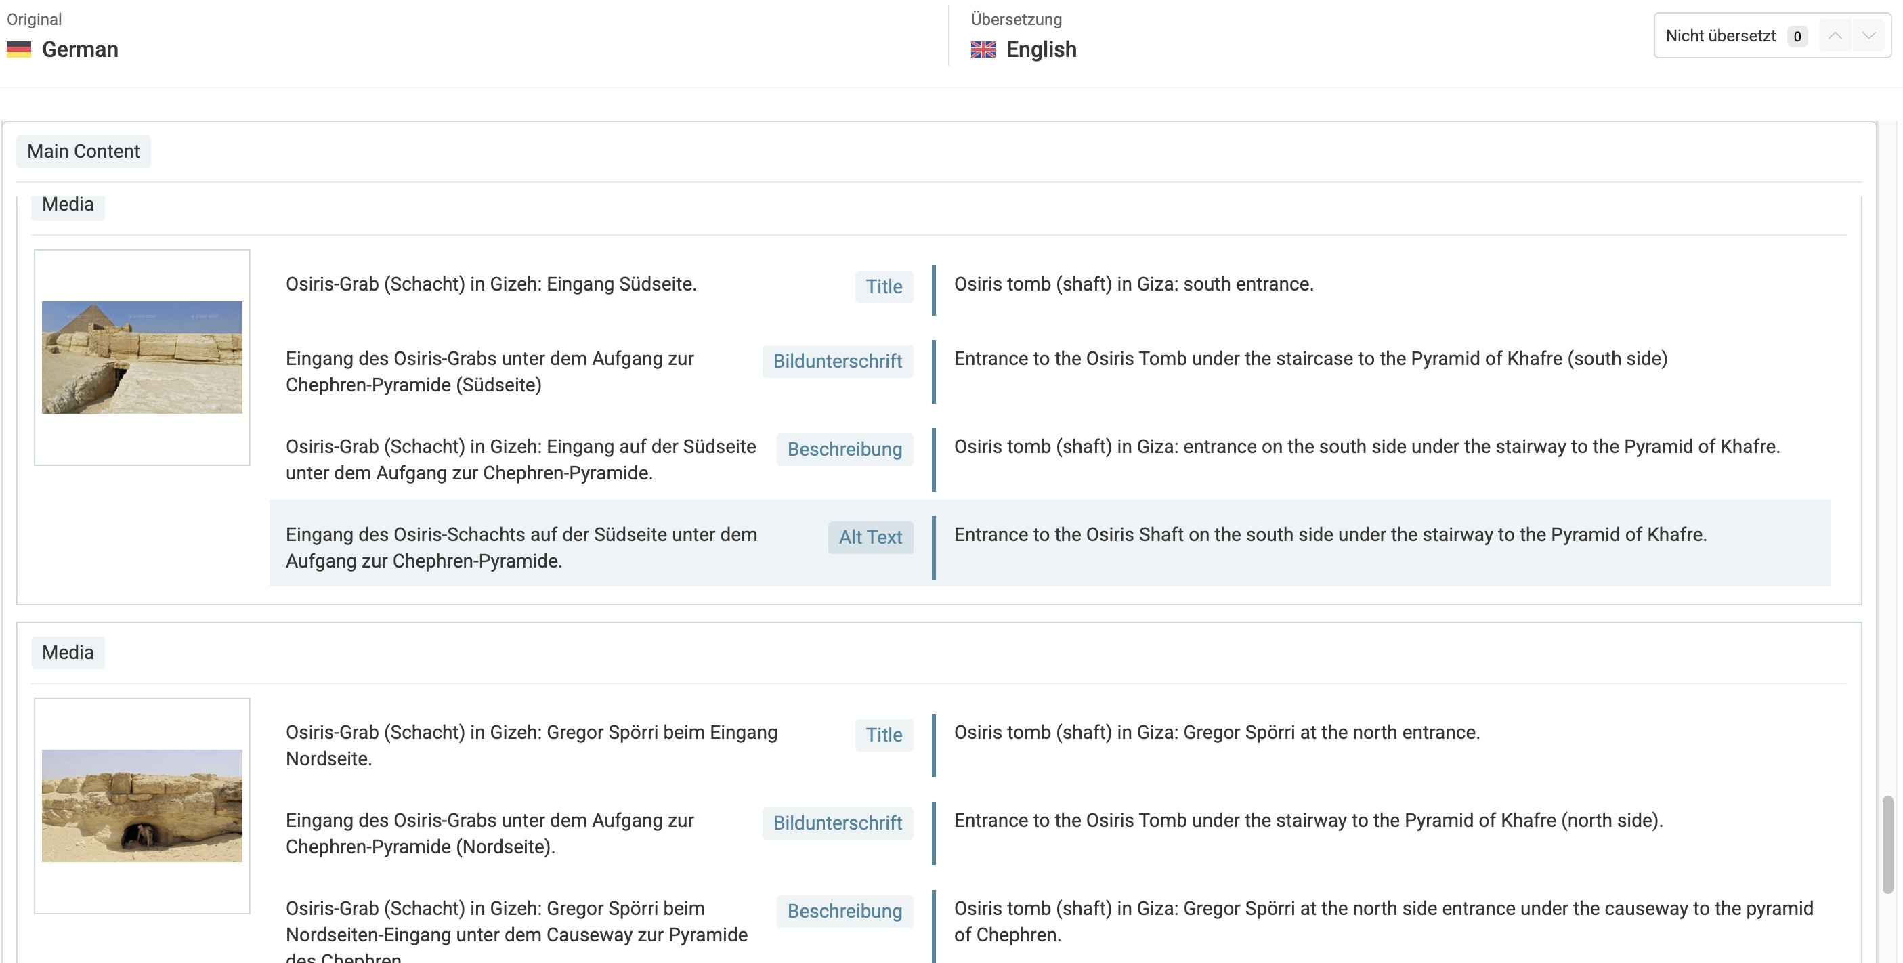Open the south entrance pyramid thumbnail
The height and width of the screenshot is (963, 1903).
click(142, 358)
